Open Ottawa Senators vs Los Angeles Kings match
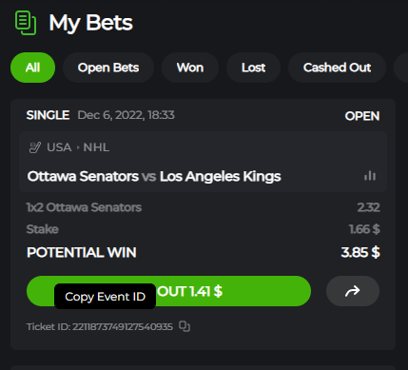The image size is (408, 370). coord(154,176)
